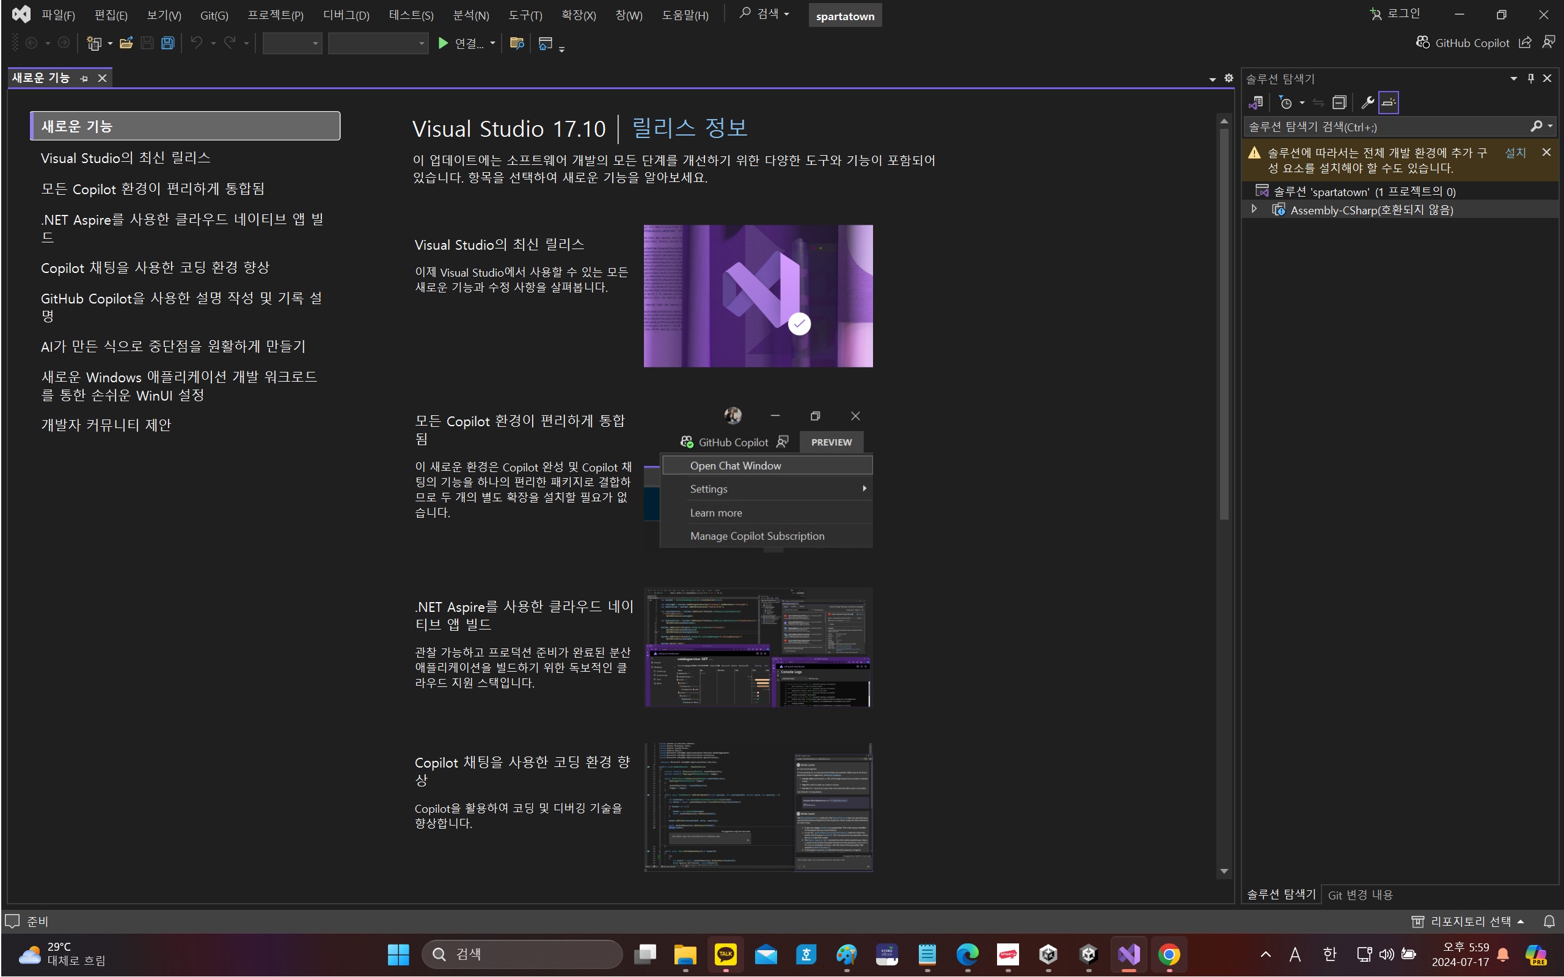This screenshot has height=977, width=1564.
Task: Toggle Preview Selected Items button in Solution Explorer
Action: 1388,102
